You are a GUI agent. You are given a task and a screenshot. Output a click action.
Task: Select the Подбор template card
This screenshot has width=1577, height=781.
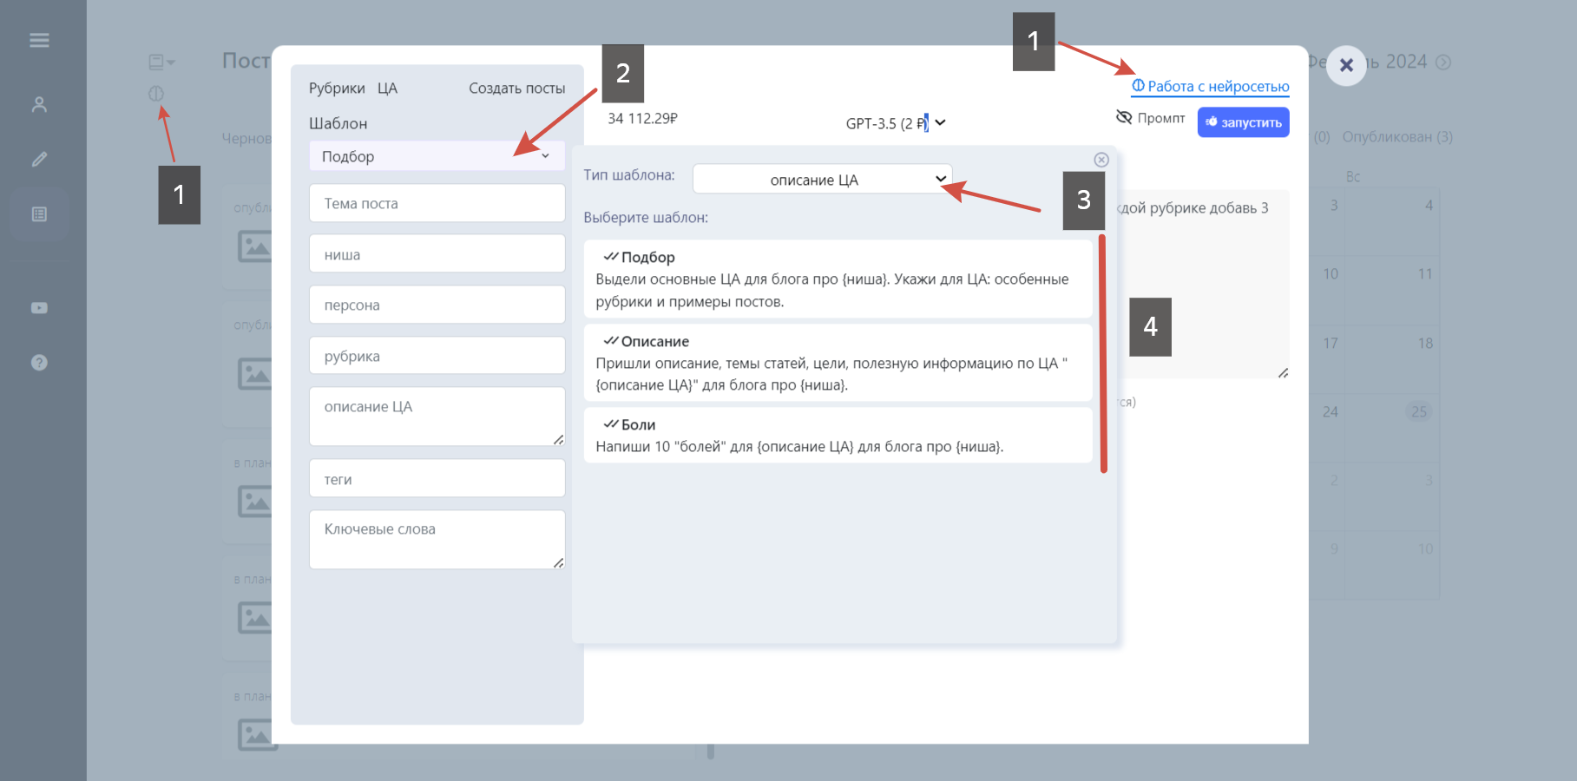click(x=838, y=279)
